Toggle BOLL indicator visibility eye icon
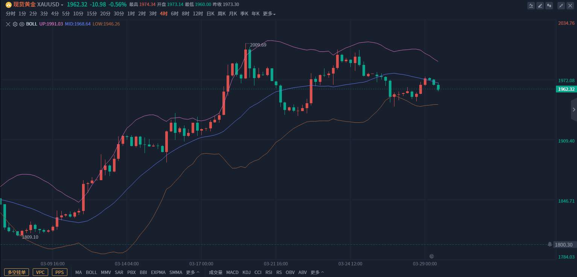 coord(22,24)
